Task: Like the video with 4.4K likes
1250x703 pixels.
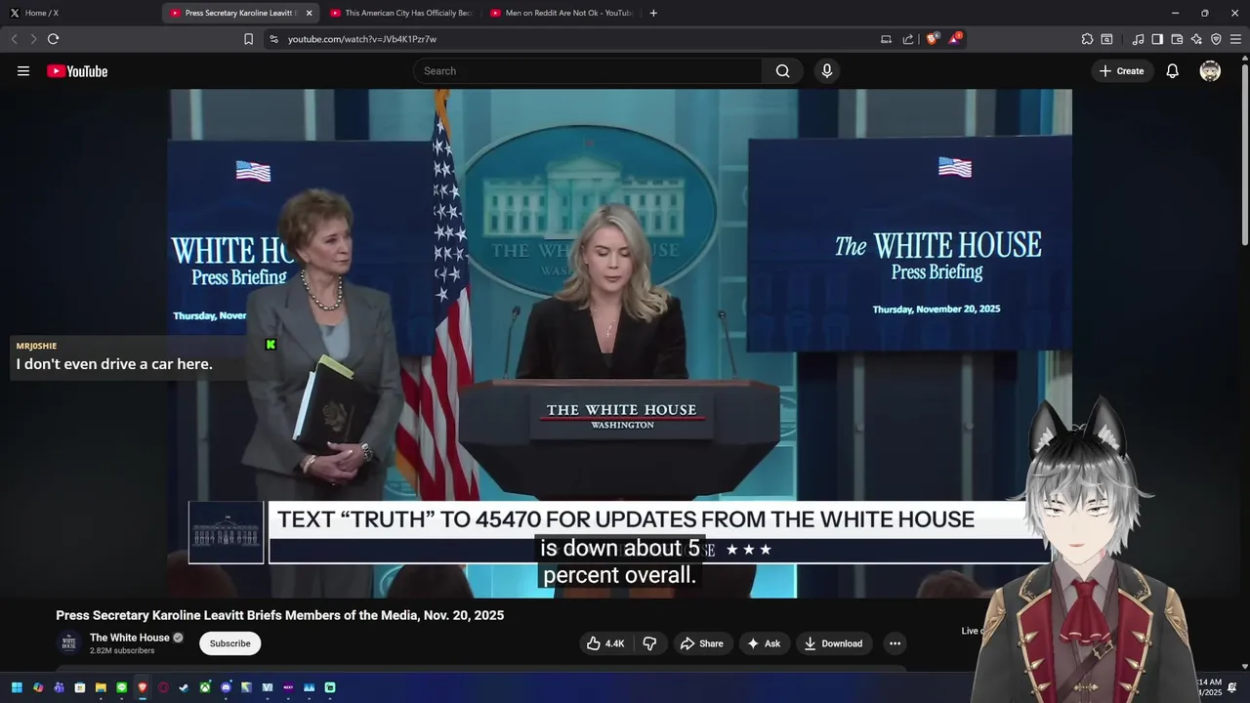Action: pyautogui.click(x=605, y=643)
